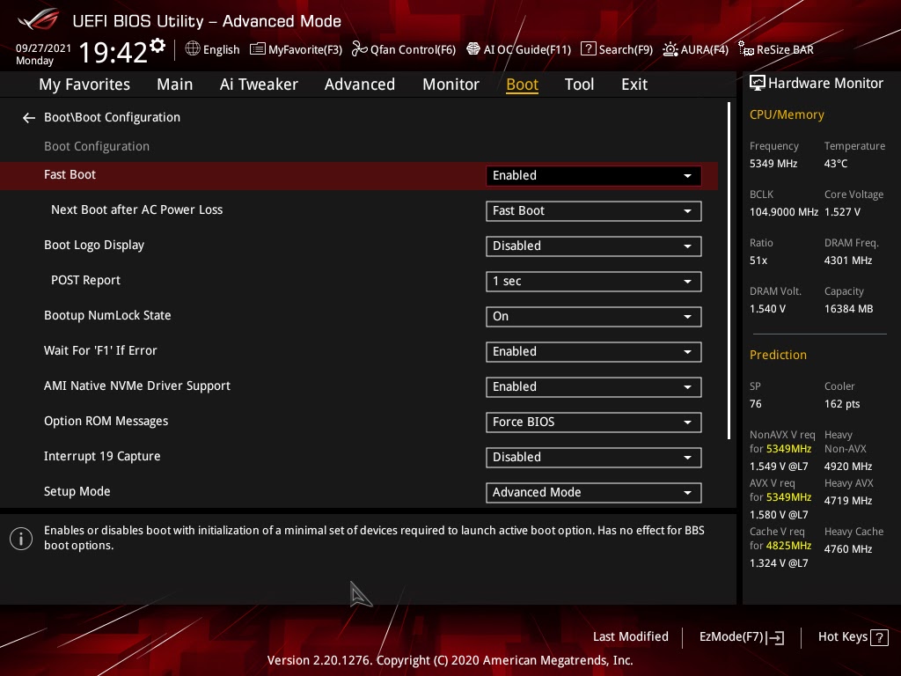Open Qfan Control fan icon
Image resolution: width=901 pixels, height=676 pixels.
tap(360, 49)
